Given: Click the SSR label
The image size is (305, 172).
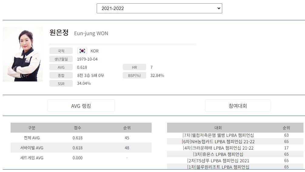Looking at the screenshot, I should pyautogui.click(x=61, y=84).
